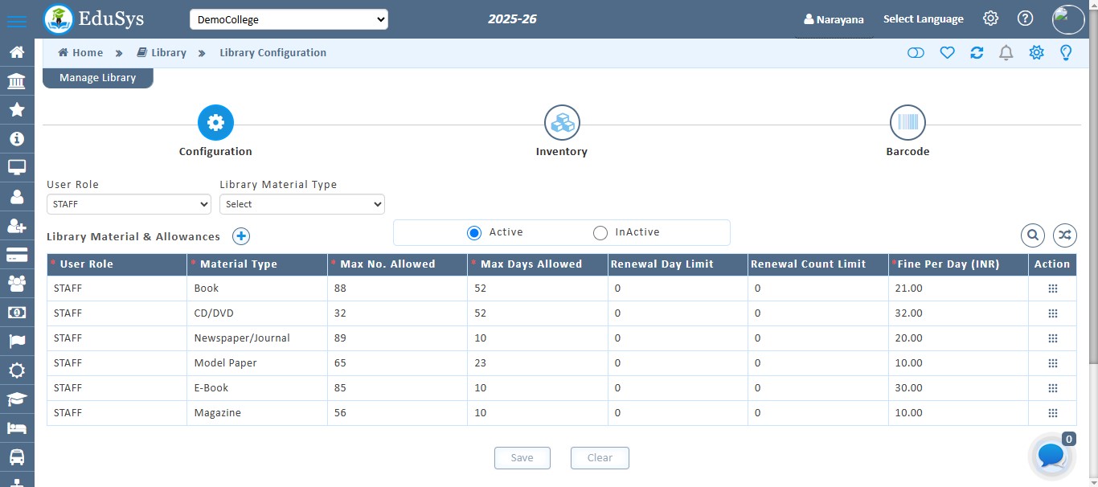Click the lightbulb tips icon
Image resolution: width=1098 pixels, height=487 pixels.
1066,53
